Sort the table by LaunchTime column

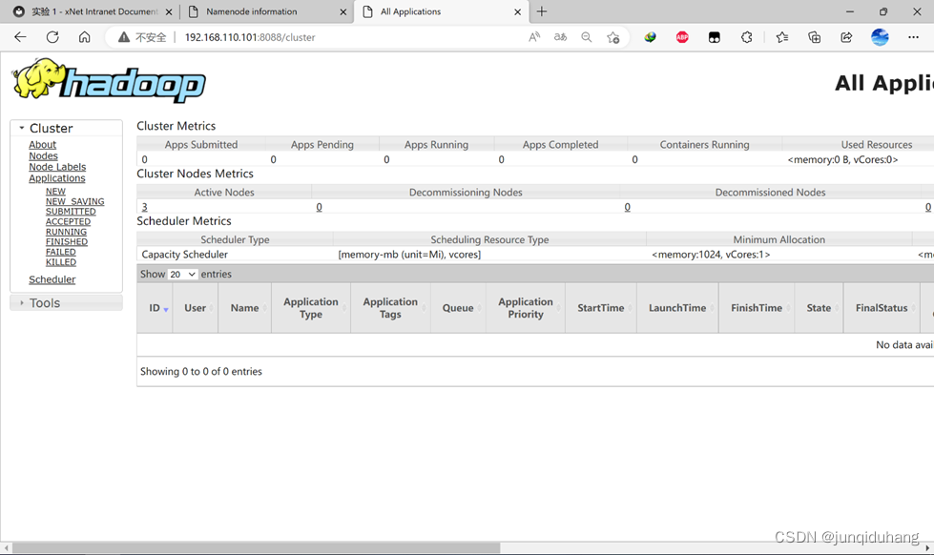point(677,308)
